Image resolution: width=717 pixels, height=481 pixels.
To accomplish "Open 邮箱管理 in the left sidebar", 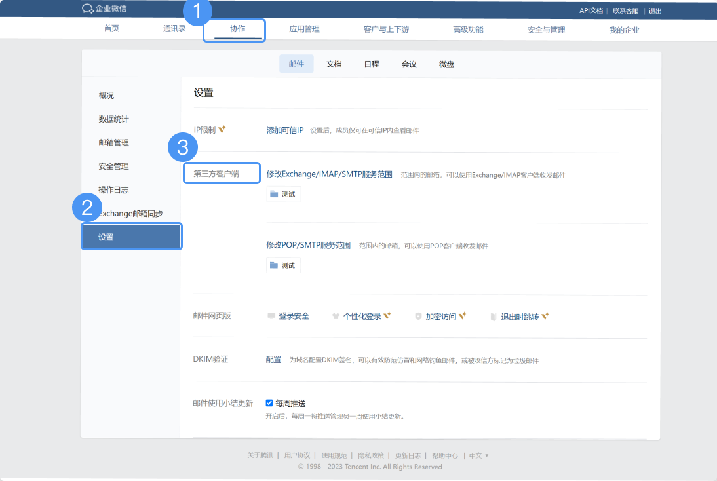I will [x=114, y=143].
